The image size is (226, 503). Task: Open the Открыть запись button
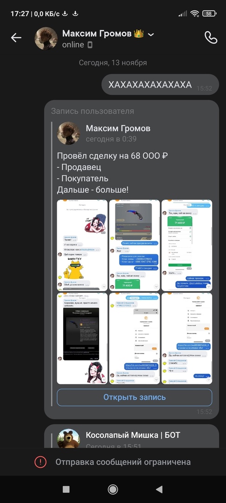click(x=134, y=397)
